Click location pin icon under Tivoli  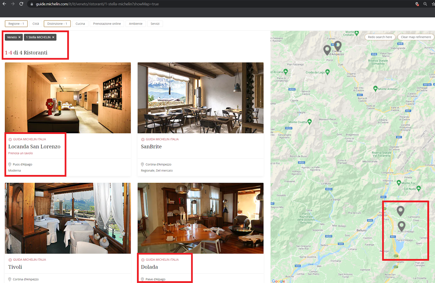pos(10,279)
